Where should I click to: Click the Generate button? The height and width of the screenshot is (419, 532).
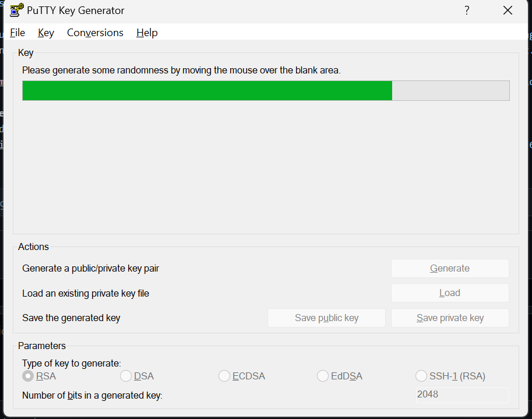450,269
